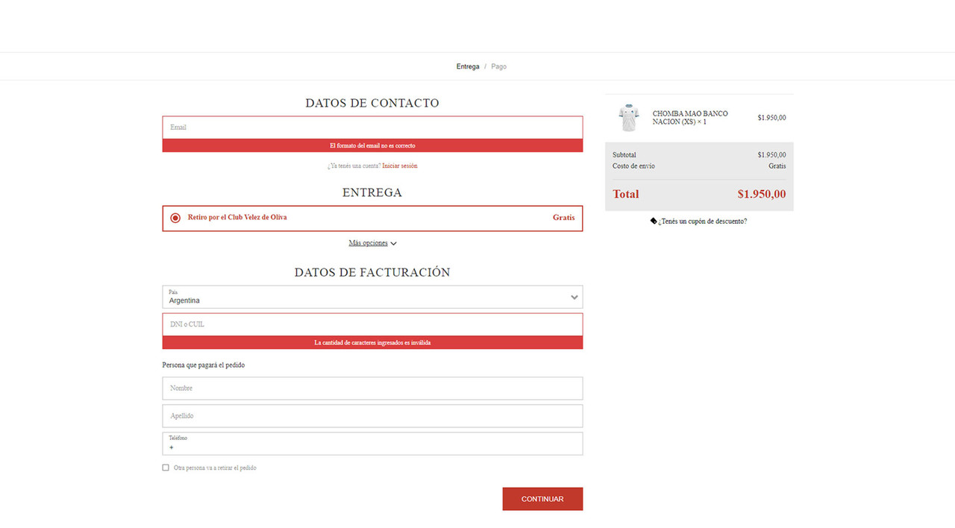Click '¿Tenés un cupón de descuento?' link

tap(703, 221)
